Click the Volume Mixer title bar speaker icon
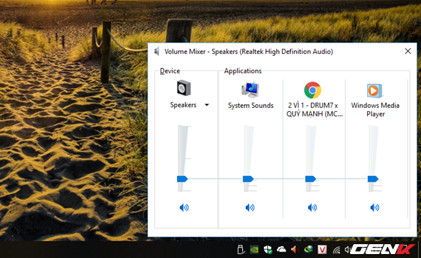The image size is (421, 258). 157,51
